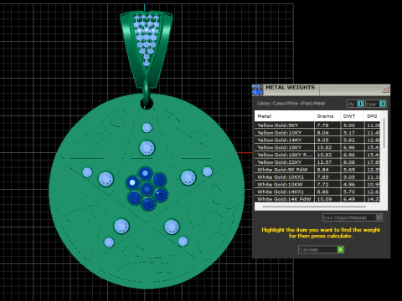402x301 pixels.
Task: Click the 7.85 grams value
Action: 322,177
